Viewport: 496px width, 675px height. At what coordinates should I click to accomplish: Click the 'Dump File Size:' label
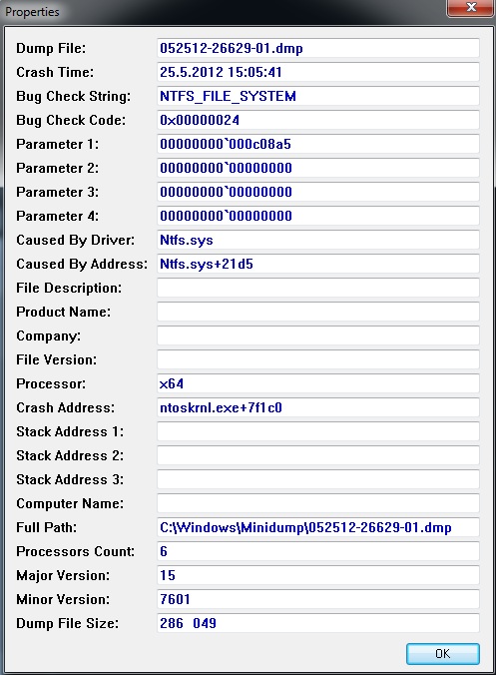tap(68, 623)
